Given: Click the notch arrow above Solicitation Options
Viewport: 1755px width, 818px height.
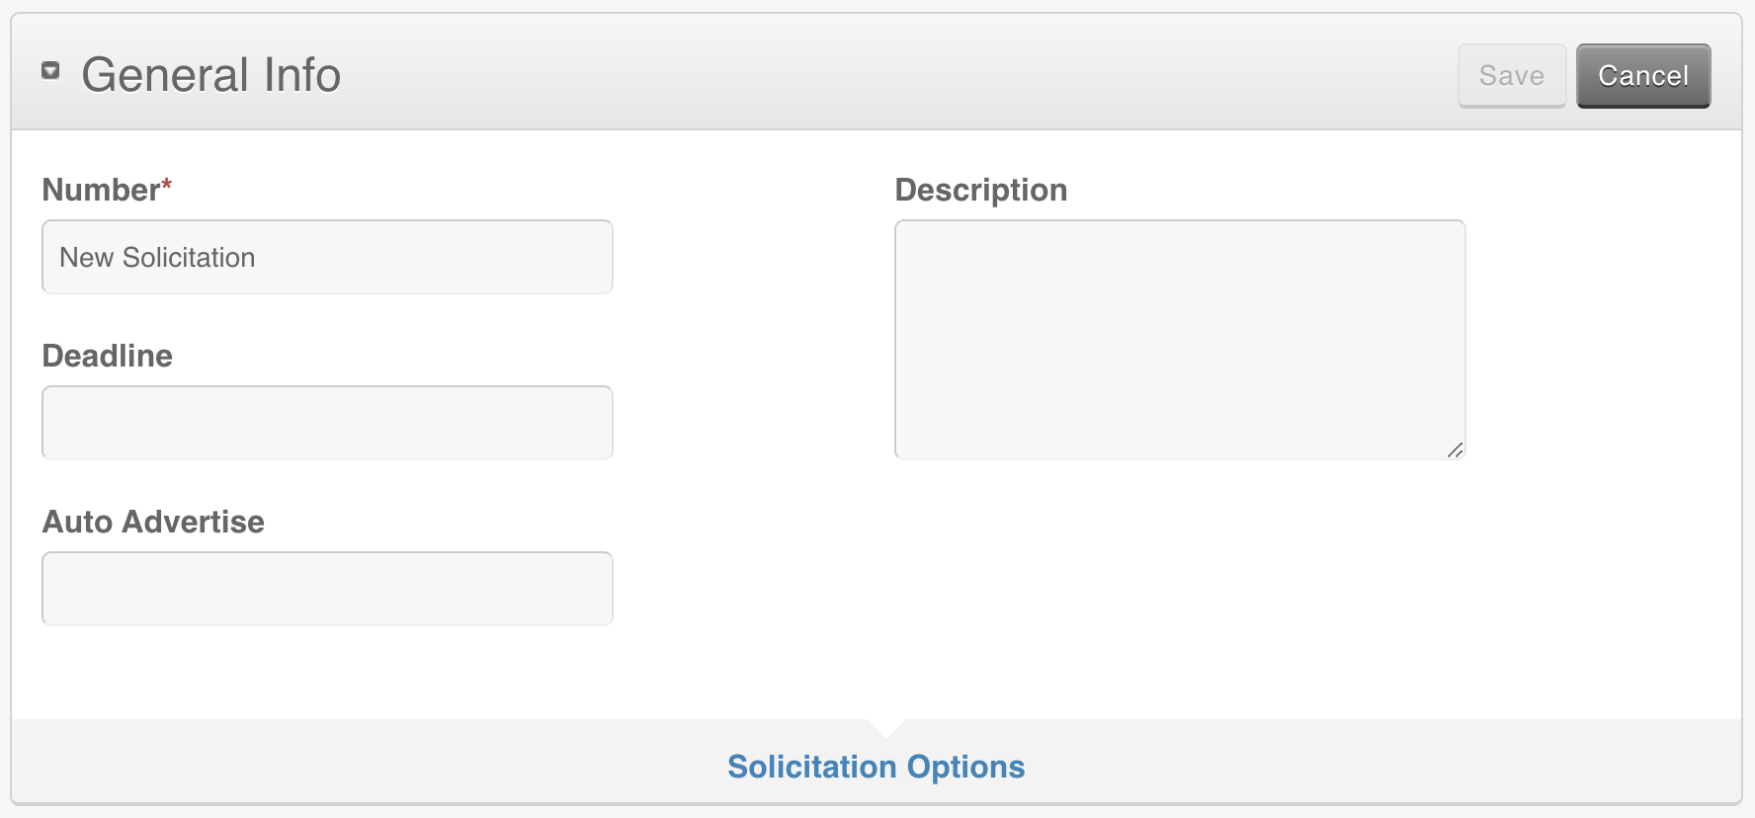Looking at the screenshot, I should [x=882, y=728].
